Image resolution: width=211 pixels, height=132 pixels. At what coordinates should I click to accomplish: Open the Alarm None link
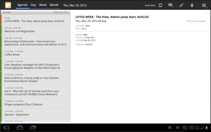[84, 29]
